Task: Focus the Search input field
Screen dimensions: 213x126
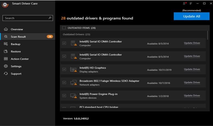Action: 28,18
